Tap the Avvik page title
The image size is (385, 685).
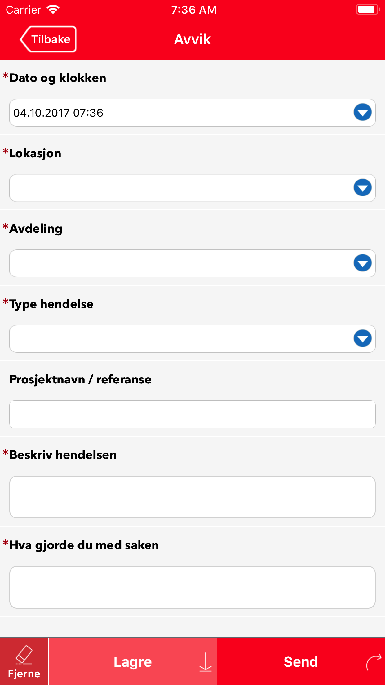tap(192, 39)
